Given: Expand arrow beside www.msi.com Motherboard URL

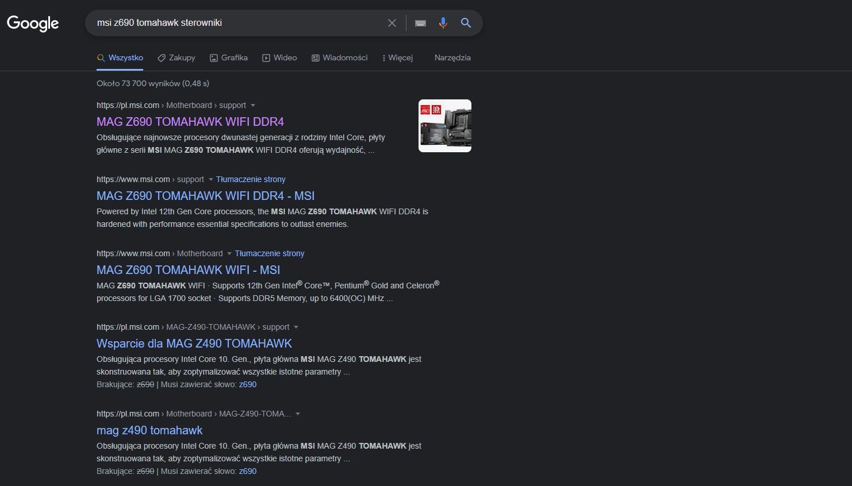Looking at the screenshot, I should [229, 254].
